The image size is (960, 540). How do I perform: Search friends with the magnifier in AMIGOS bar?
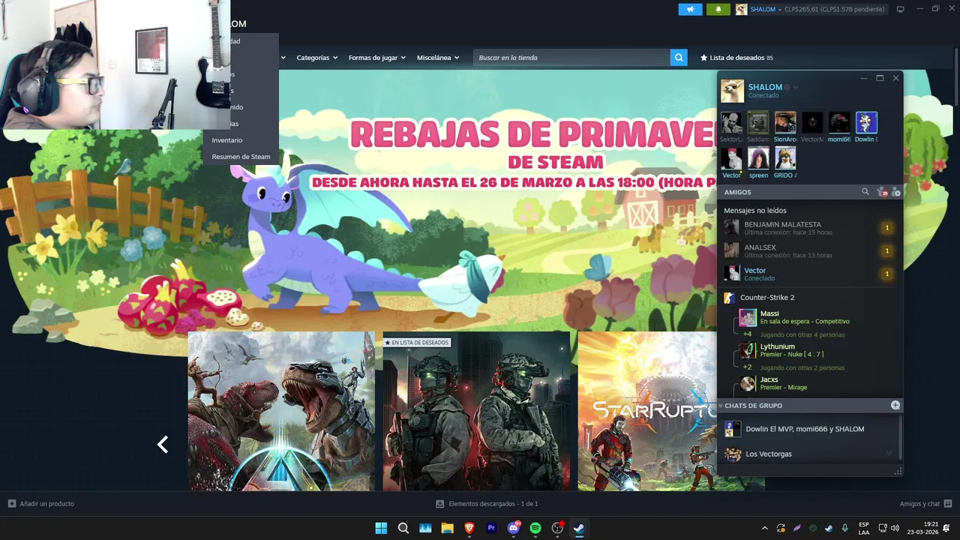click(x=865, y=192)
